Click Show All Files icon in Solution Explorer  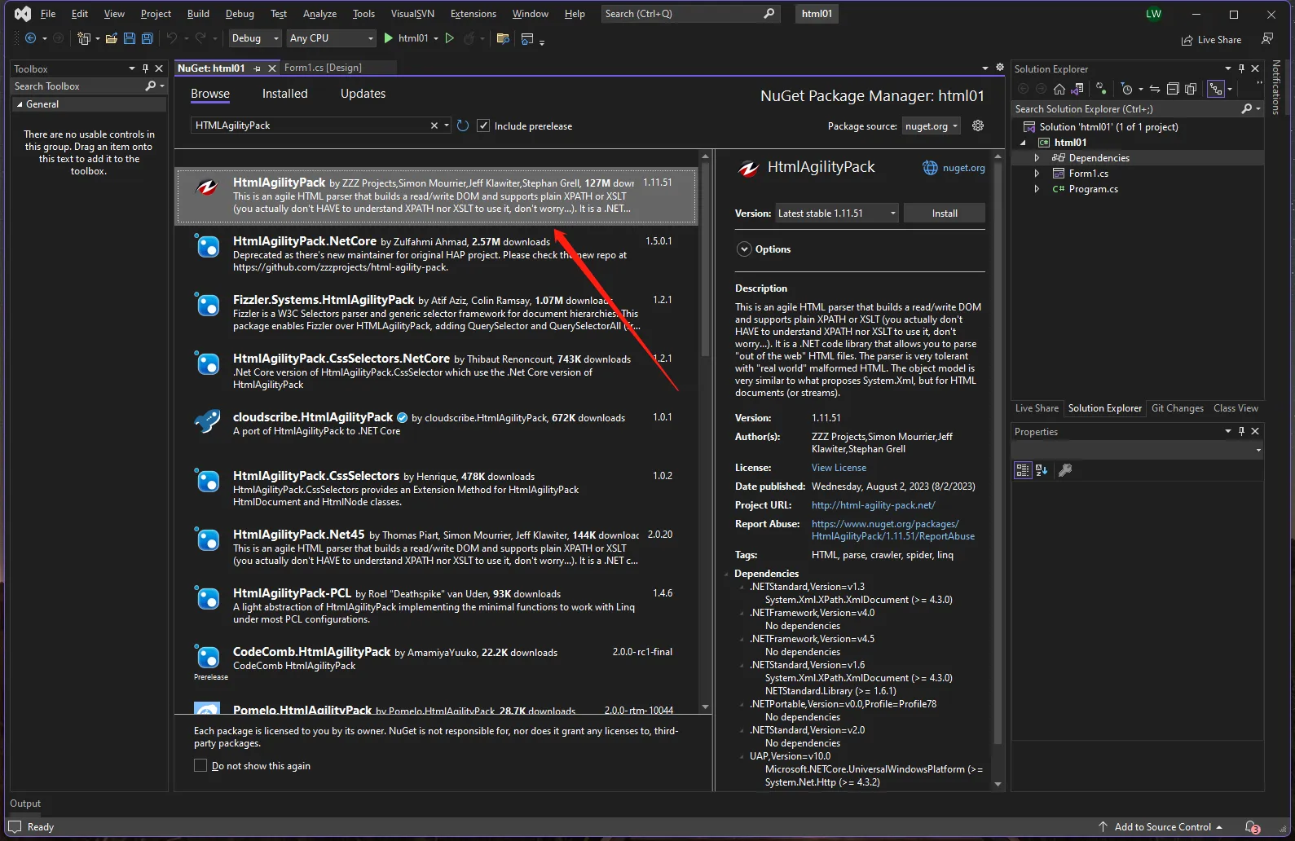coord(1191,89)
